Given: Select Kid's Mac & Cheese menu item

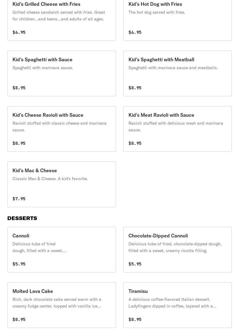Looking at the screenshot, I should point(62,184).
